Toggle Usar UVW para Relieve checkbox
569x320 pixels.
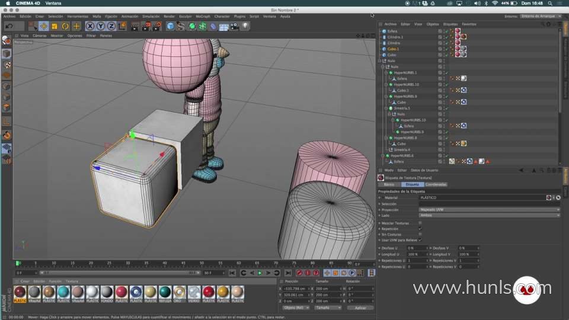(x=420, y=240)
